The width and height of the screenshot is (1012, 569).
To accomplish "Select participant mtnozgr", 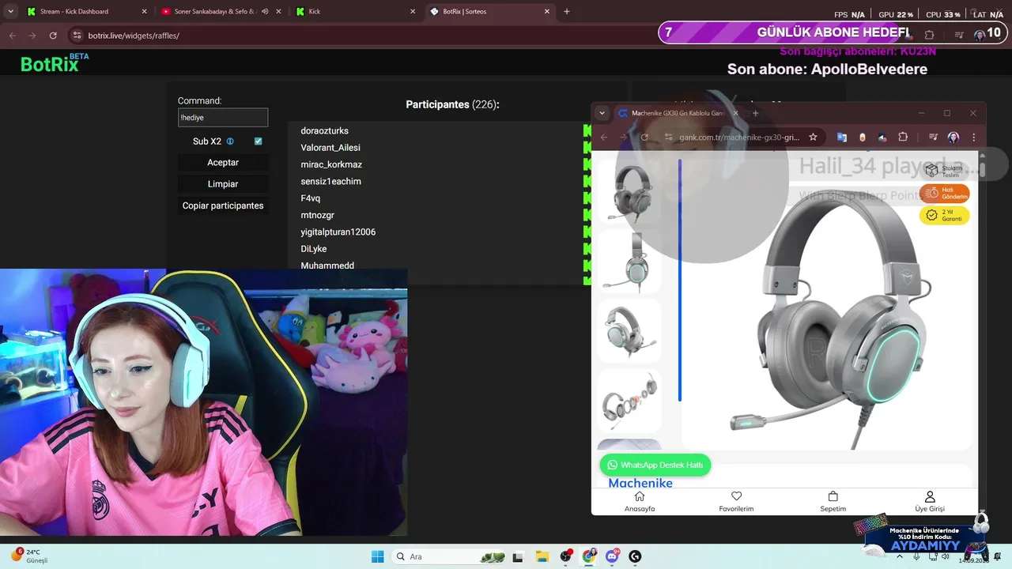I will click(x=317, y=215).
